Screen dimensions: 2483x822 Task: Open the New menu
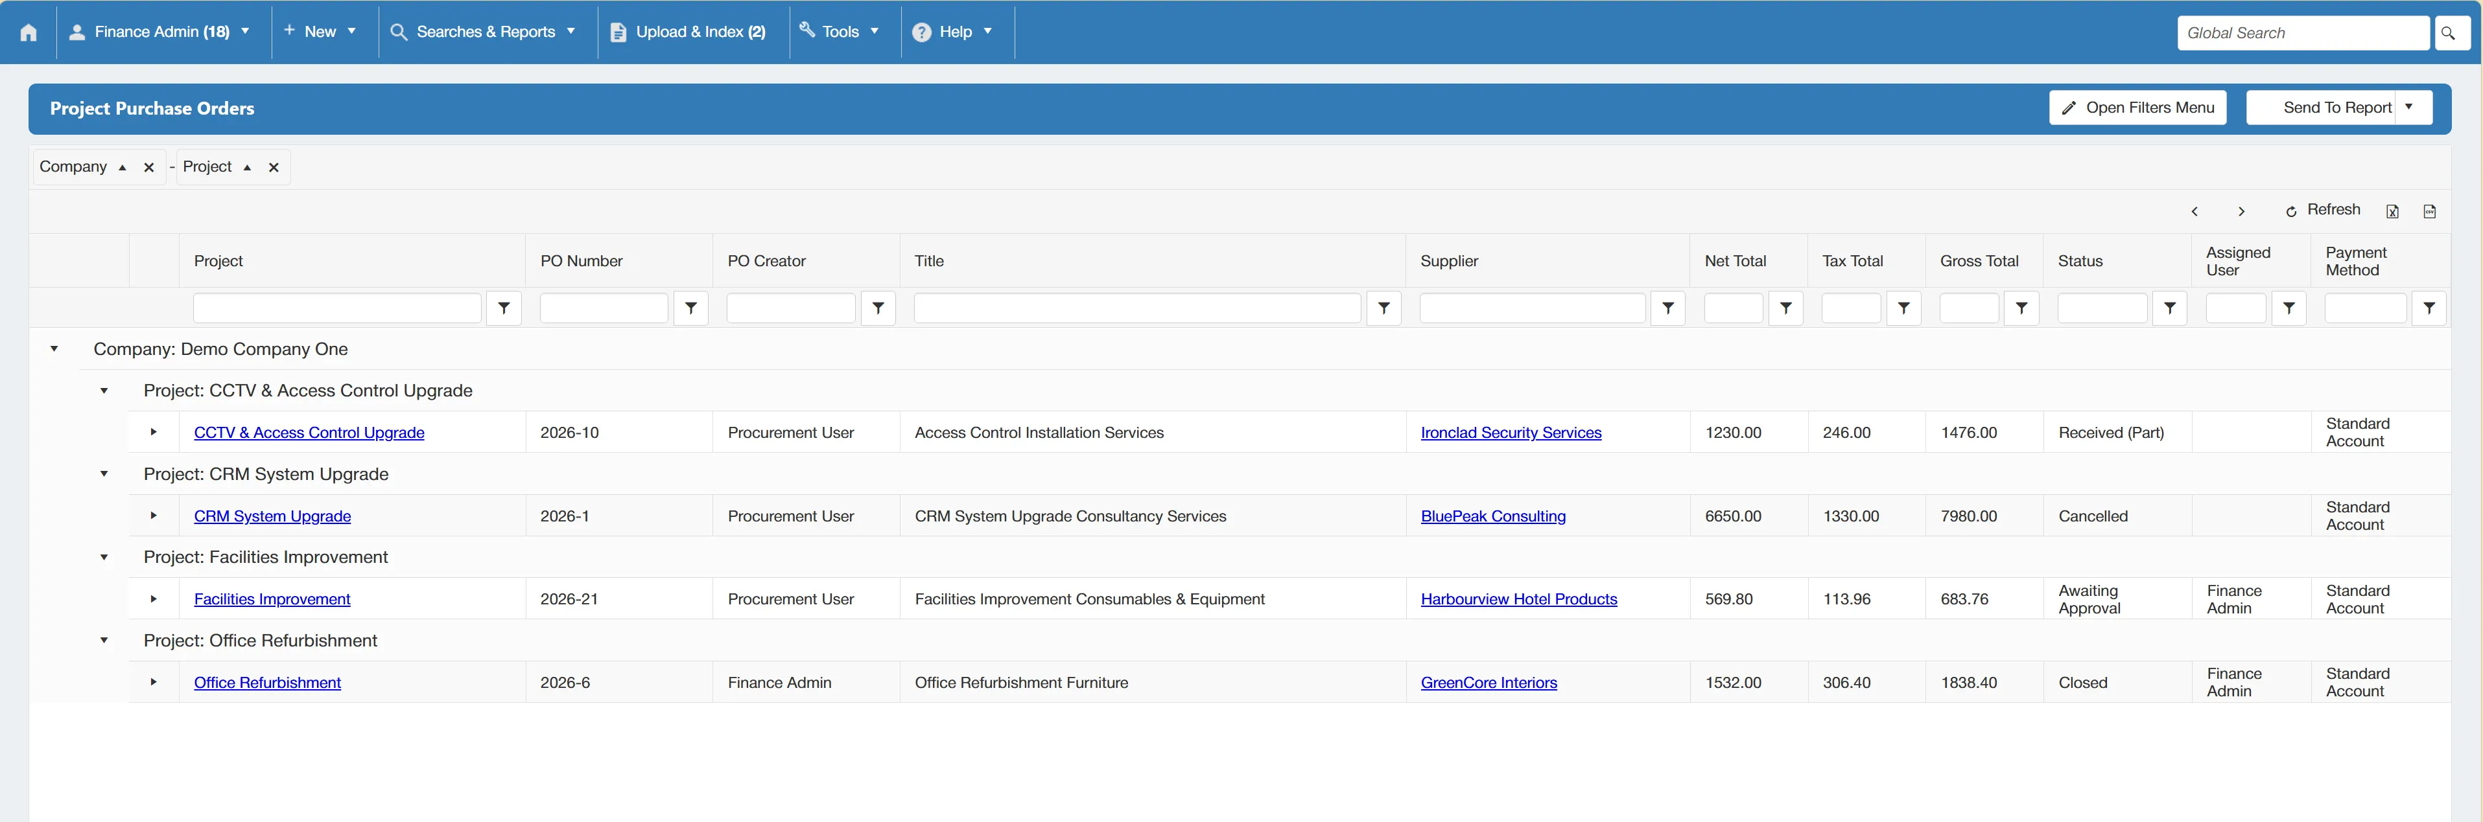(x=320, y=32)
